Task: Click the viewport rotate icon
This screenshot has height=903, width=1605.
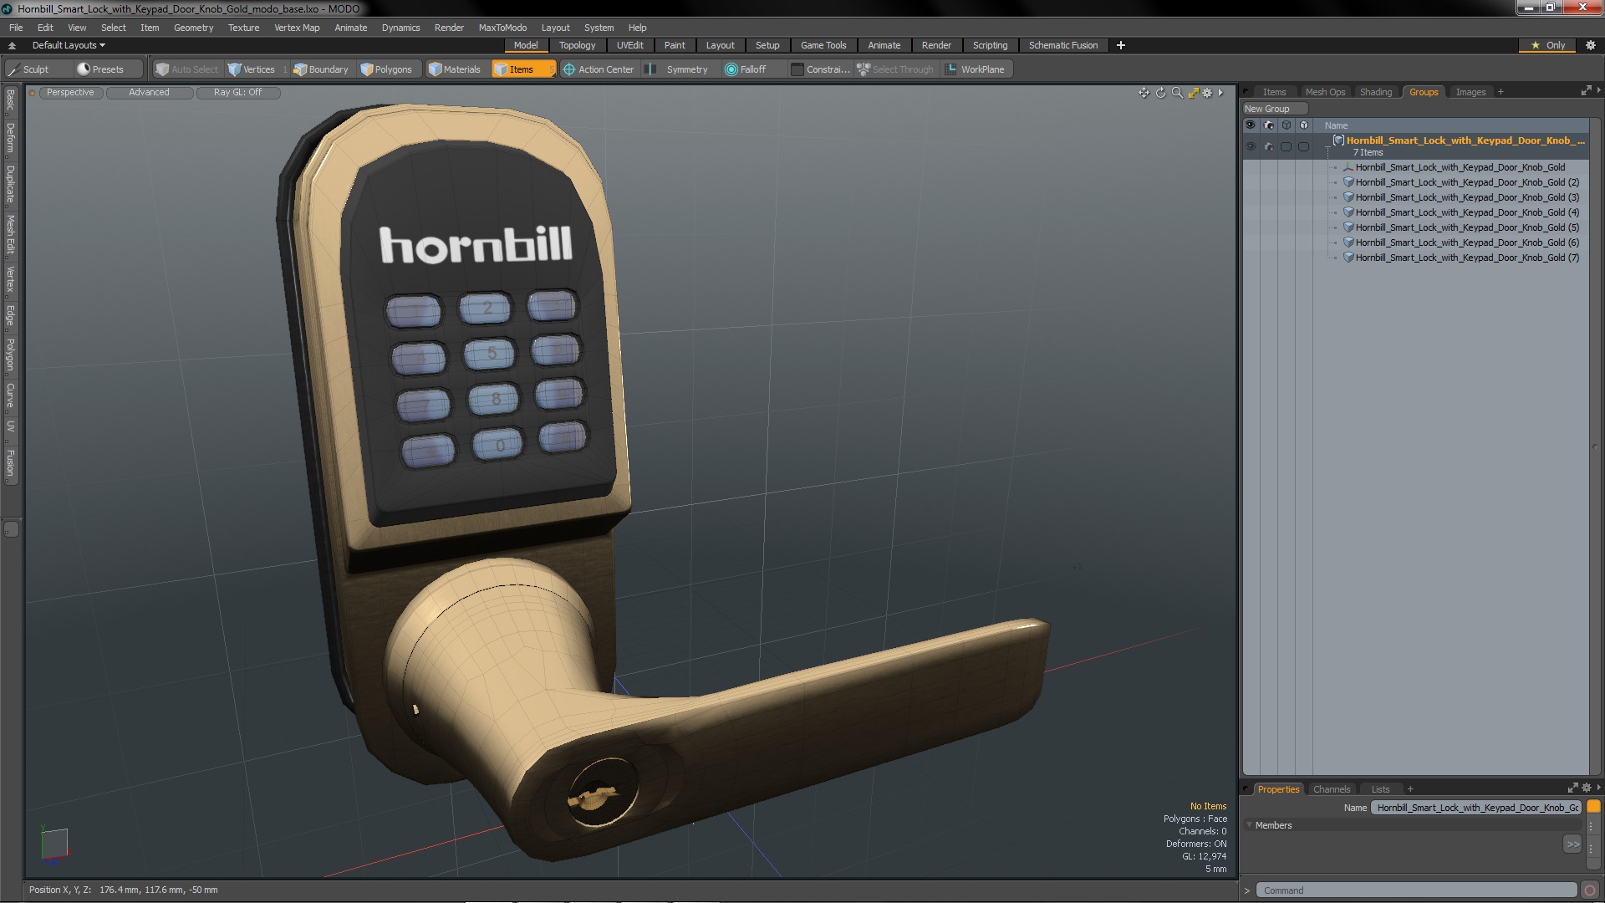Action: click(x=1160, y=93)
